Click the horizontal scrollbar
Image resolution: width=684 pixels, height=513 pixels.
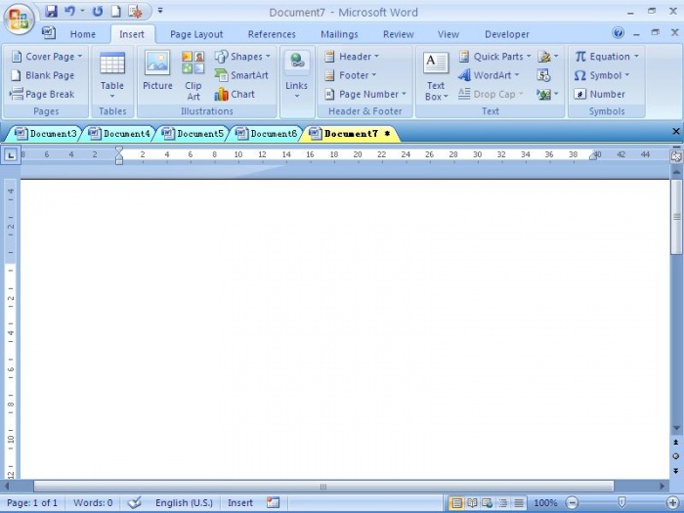coord(323,486)
